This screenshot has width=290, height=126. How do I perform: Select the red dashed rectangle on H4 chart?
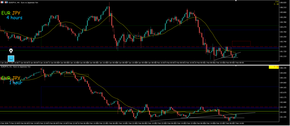click(x=241, y=44)
